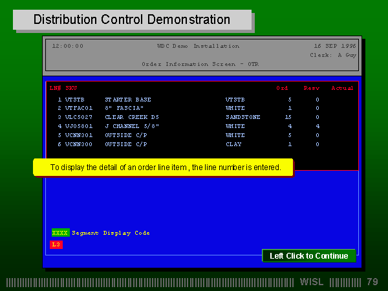Click the Actual column header
This screenshot has width=388, height=291.
(343, 88)
